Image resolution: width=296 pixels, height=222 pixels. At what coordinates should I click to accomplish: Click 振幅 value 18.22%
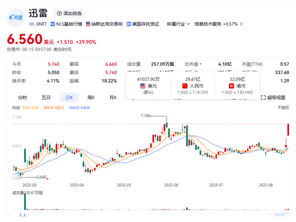[110, 81]
